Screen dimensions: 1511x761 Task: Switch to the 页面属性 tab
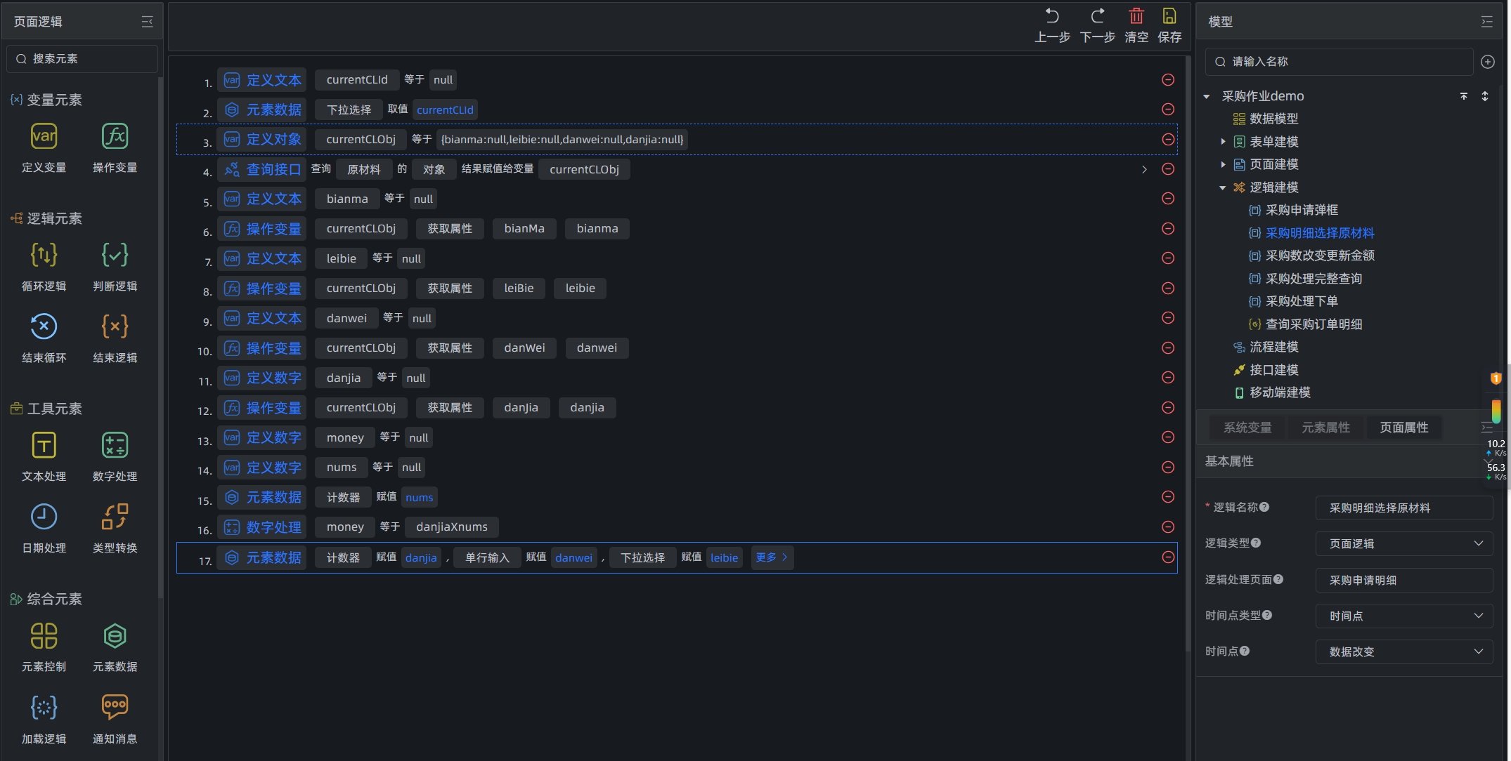[1403, 428]
